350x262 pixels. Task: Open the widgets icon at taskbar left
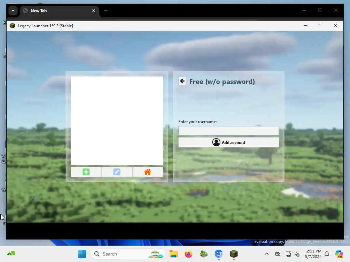coord(11,253)
